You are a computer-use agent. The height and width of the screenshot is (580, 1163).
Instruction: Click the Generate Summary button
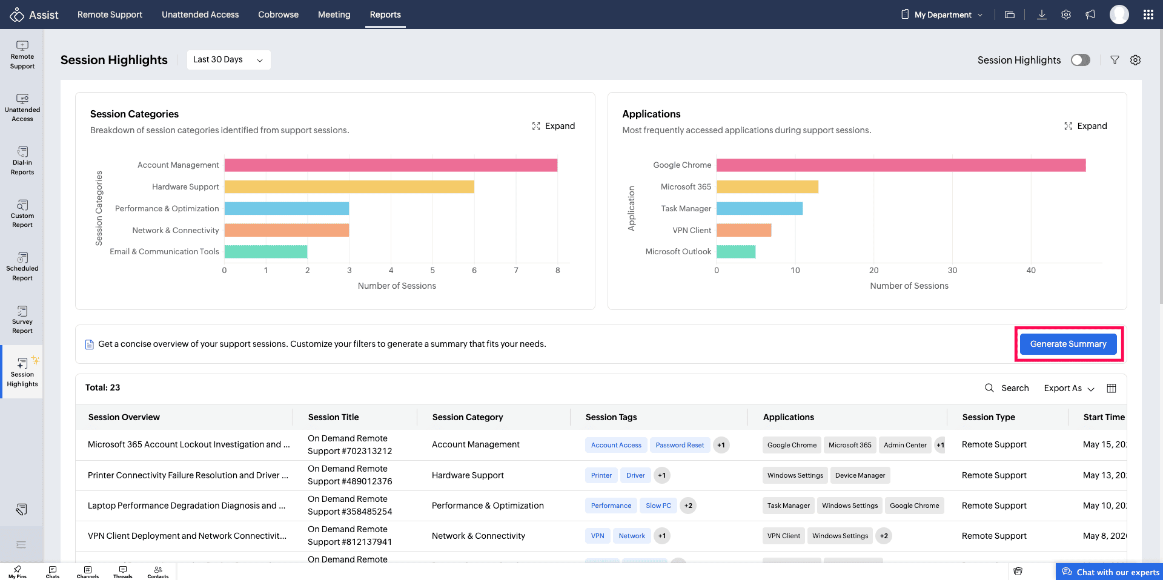pyautogui.click(x=1069, y=344)
